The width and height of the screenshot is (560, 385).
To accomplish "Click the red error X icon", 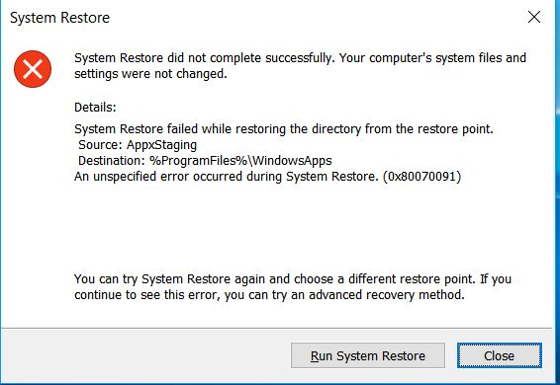I will tap(33, 69).
